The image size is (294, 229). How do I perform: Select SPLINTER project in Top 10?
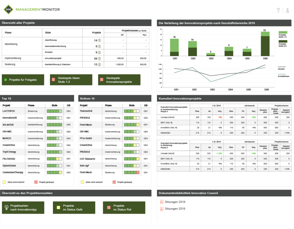8,125
